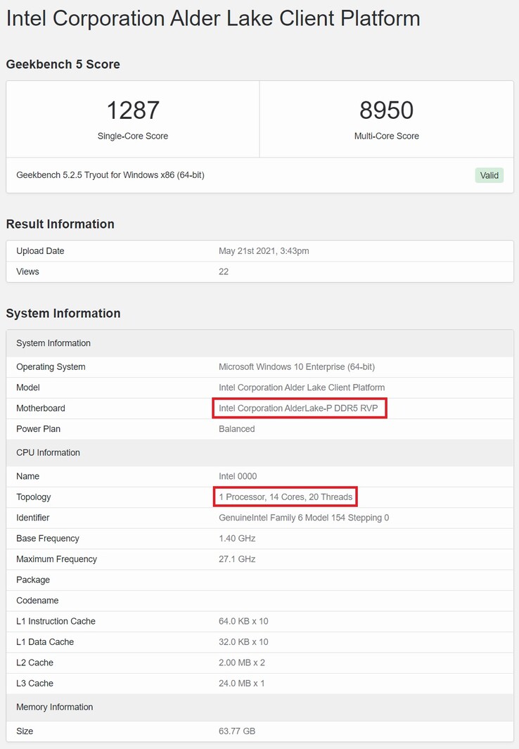Image resolution: width=519 pixels, height=749 pixels.
Task: Click the highlighted AlderLake-P DDR5 RVP motherboard value
Action: (x=299, y=408)
